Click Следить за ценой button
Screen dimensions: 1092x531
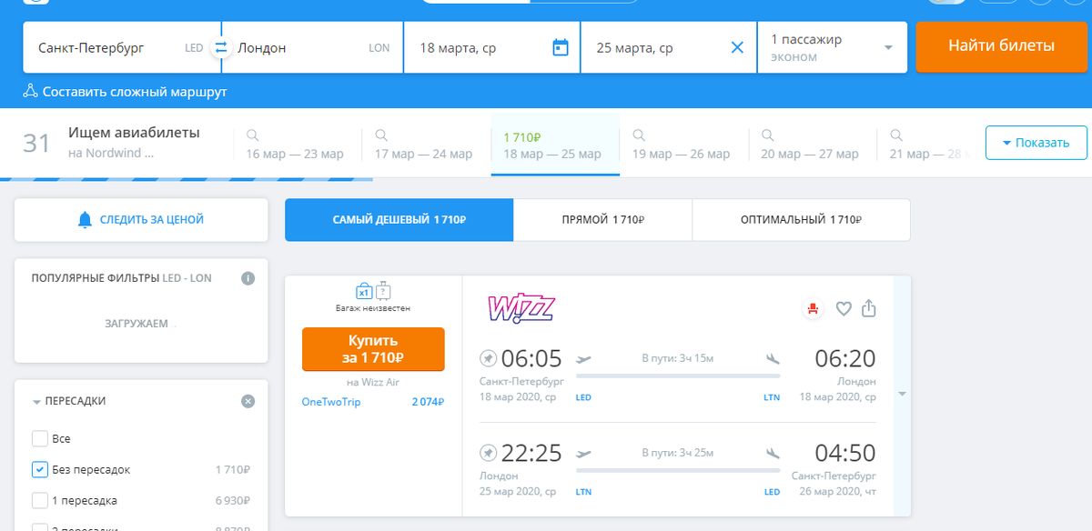141,219
